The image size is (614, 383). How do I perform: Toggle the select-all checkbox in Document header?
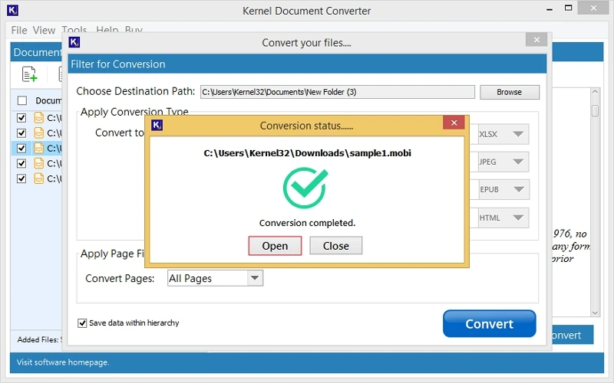21,100
